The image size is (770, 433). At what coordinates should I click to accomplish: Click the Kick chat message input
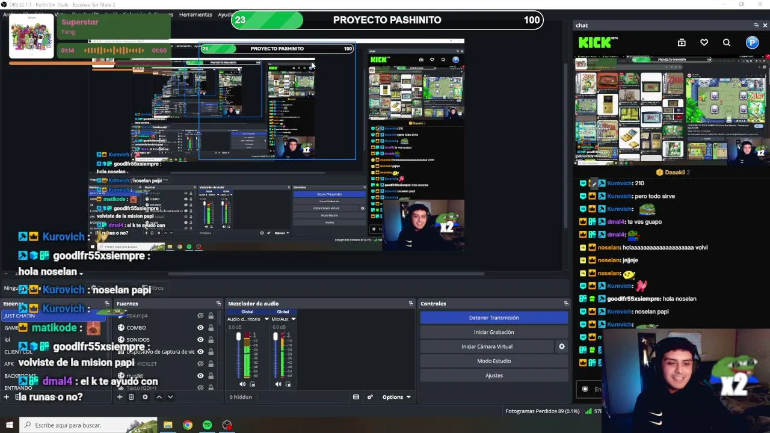tap(590, 389)
